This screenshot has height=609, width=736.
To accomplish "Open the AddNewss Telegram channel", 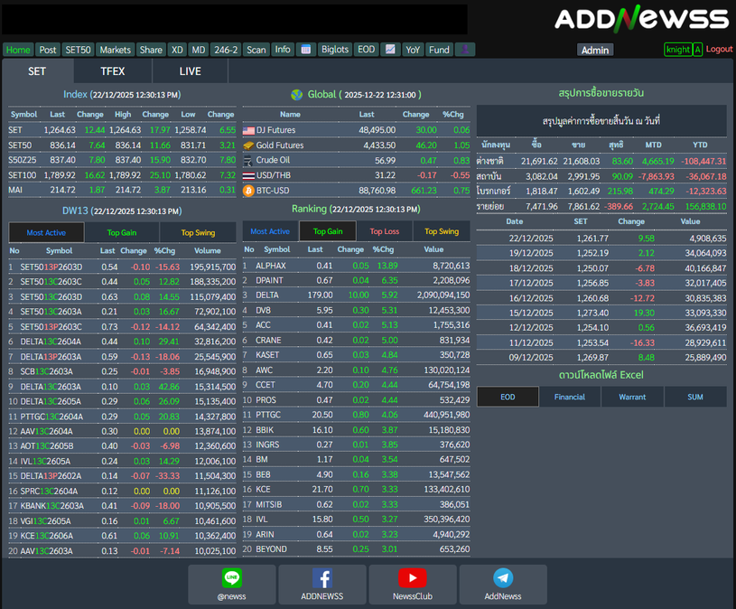I will tap(503, 584).
